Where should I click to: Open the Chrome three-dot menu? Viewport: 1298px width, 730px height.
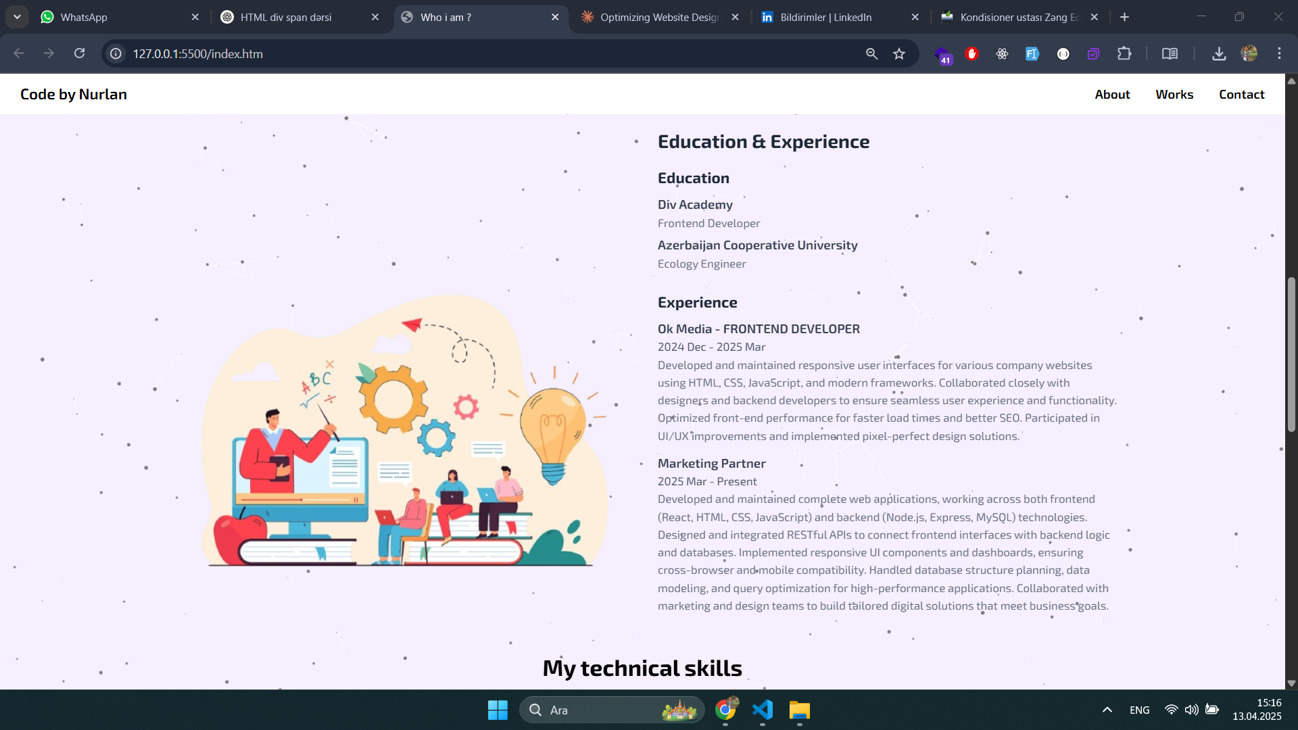(x=1278, y=53)
